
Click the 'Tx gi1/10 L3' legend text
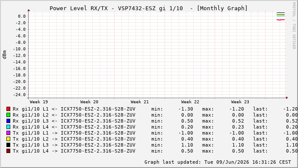[31, 145]
